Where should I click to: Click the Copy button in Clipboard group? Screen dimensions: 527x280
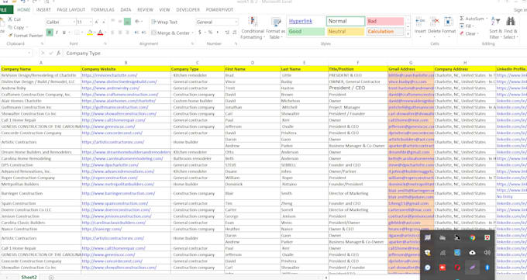16,27
